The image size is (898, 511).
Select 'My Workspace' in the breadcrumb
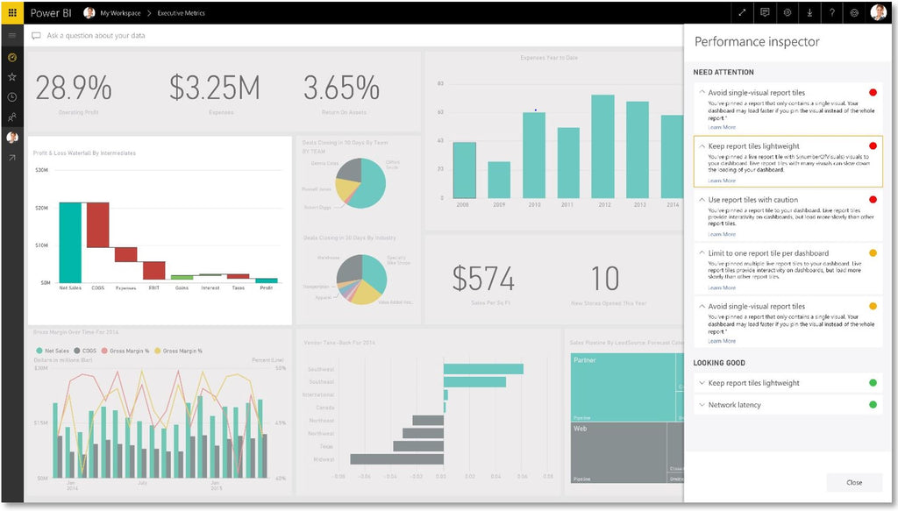point(120,13)
